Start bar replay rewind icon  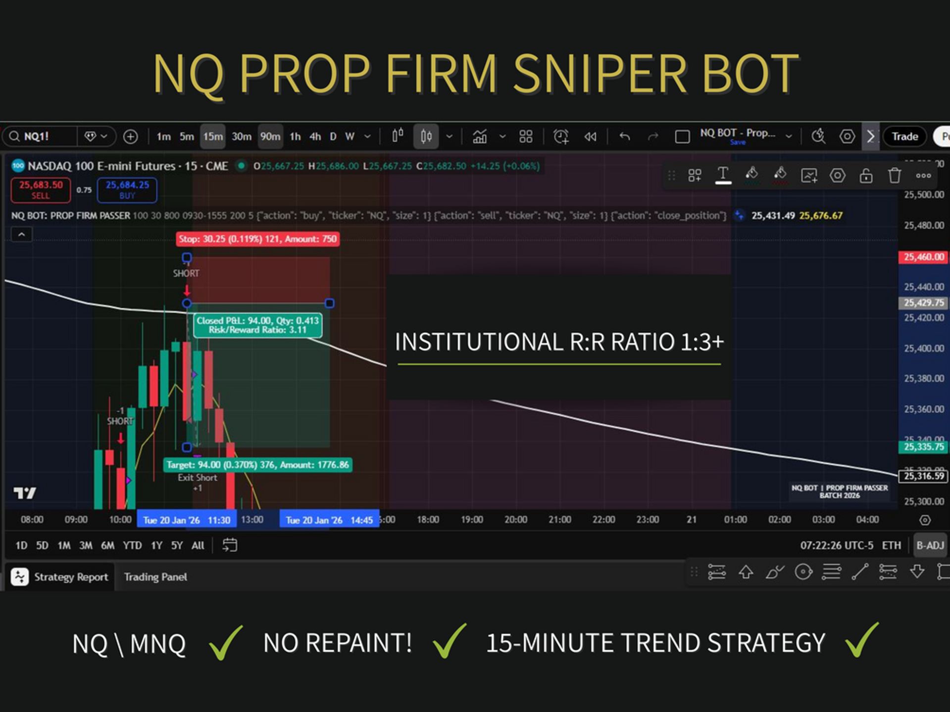pyautogui.click(x=590, y=136)
